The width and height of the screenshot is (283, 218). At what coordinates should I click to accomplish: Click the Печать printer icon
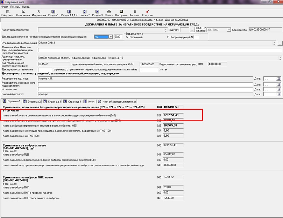(x=109, y=13)
